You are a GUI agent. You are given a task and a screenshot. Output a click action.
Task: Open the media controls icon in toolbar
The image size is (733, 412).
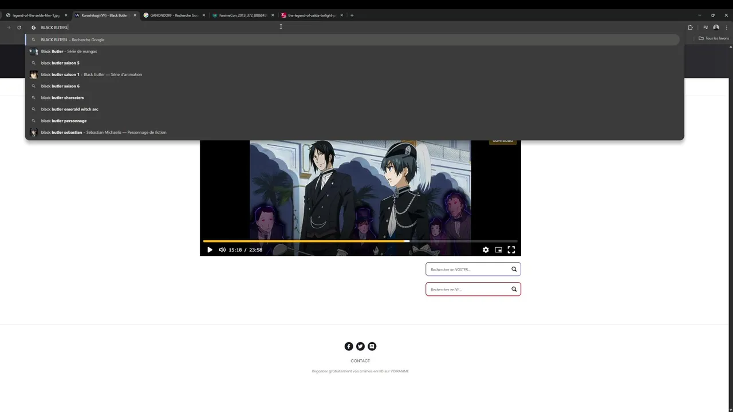[x=706, y=27]
